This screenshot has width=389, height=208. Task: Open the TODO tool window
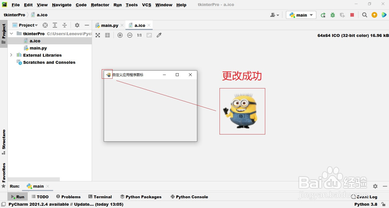40,197
